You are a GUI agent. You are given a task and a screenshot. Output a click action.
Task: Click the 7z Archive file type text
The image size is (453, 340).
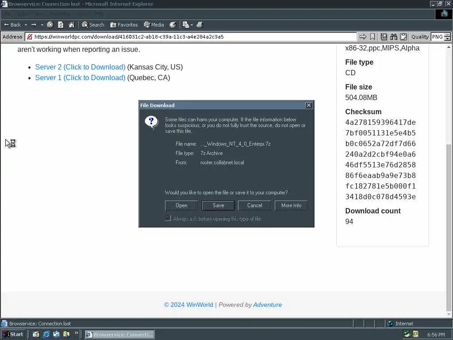(211, 153)
